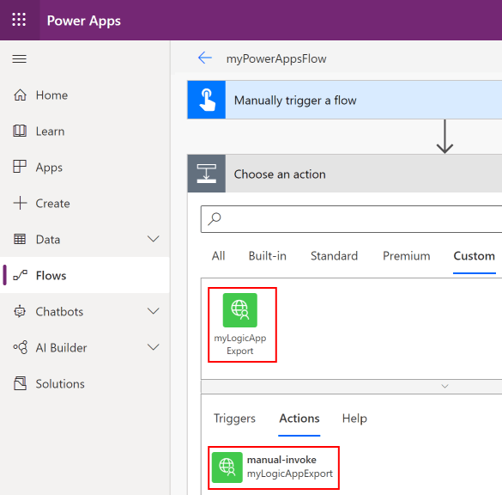The width and height of the screenshot is (502, 495).
Task: Open the app launcher waffle icon
Action: 19,20
